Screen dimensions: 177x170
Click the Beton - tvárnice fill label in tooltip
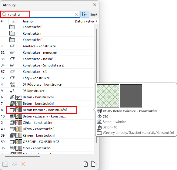pos(114,122)
